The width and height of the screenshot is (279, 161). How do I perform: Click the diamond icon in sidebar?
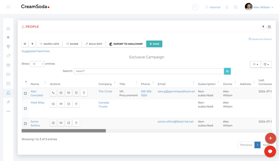pyautogui.click(x=8, y=47)
